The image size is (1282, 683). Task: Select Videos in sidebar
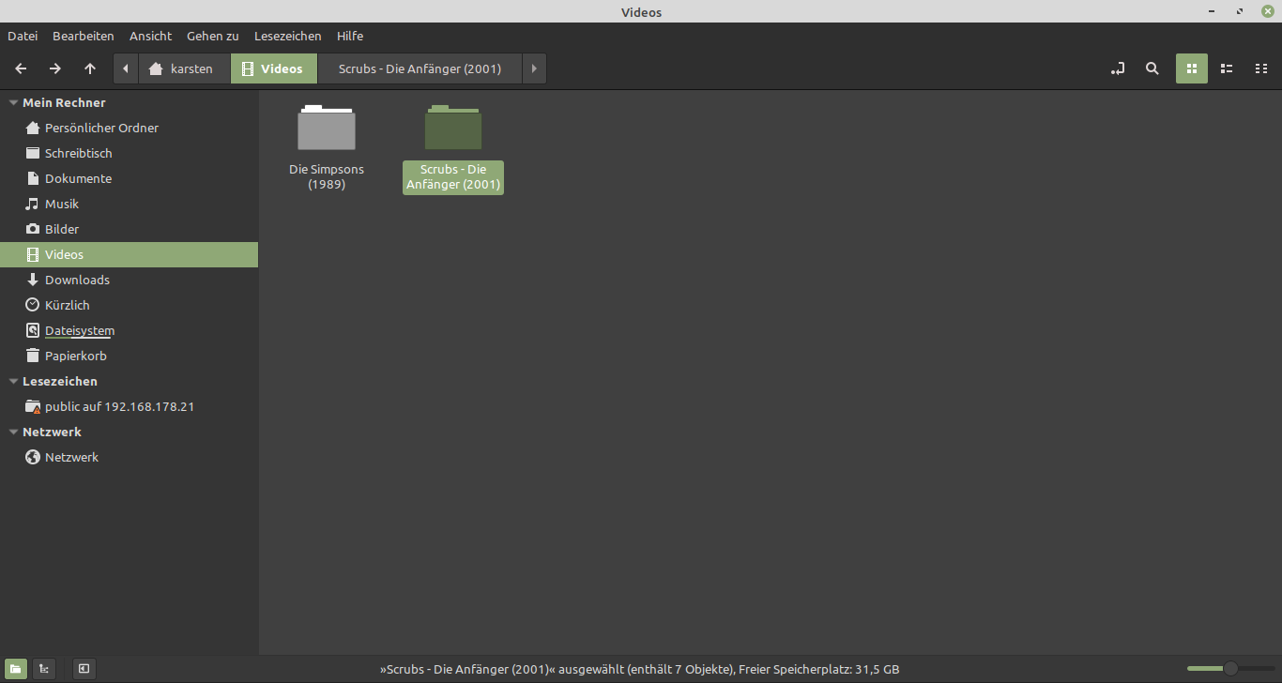pos(129,254)
